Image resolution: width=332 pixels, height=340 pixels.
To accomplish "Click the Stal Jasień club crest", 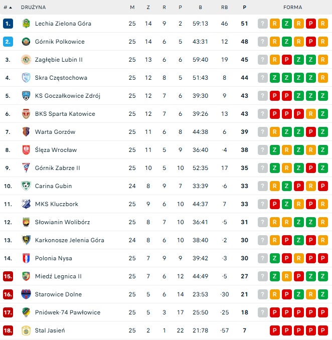I will [26, 330].
